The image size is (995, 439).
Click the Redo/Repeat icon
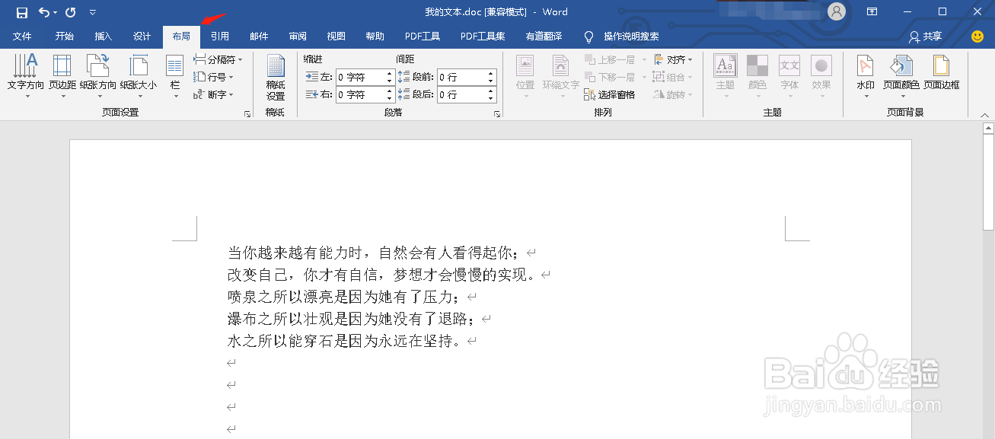[71, 12]
